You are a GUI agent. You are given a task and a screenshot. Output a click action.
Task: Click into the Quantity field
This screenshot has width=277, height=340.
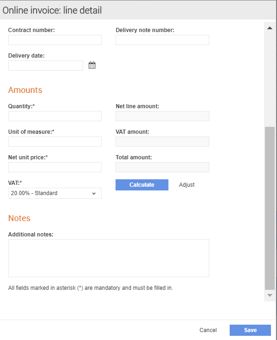pyautogui.click(x=55, y=116)
